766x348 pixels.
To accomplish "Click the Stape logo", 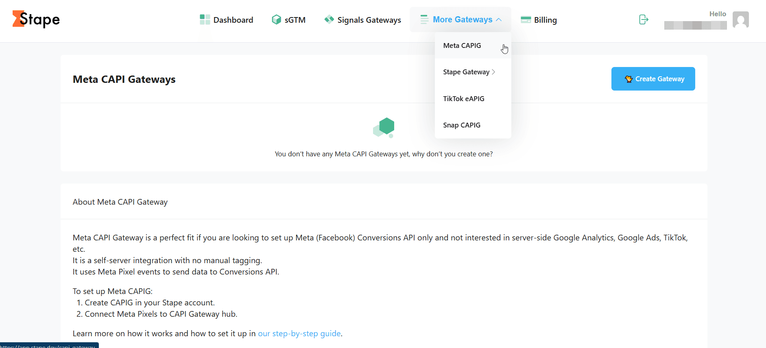I will click(36, 19).
